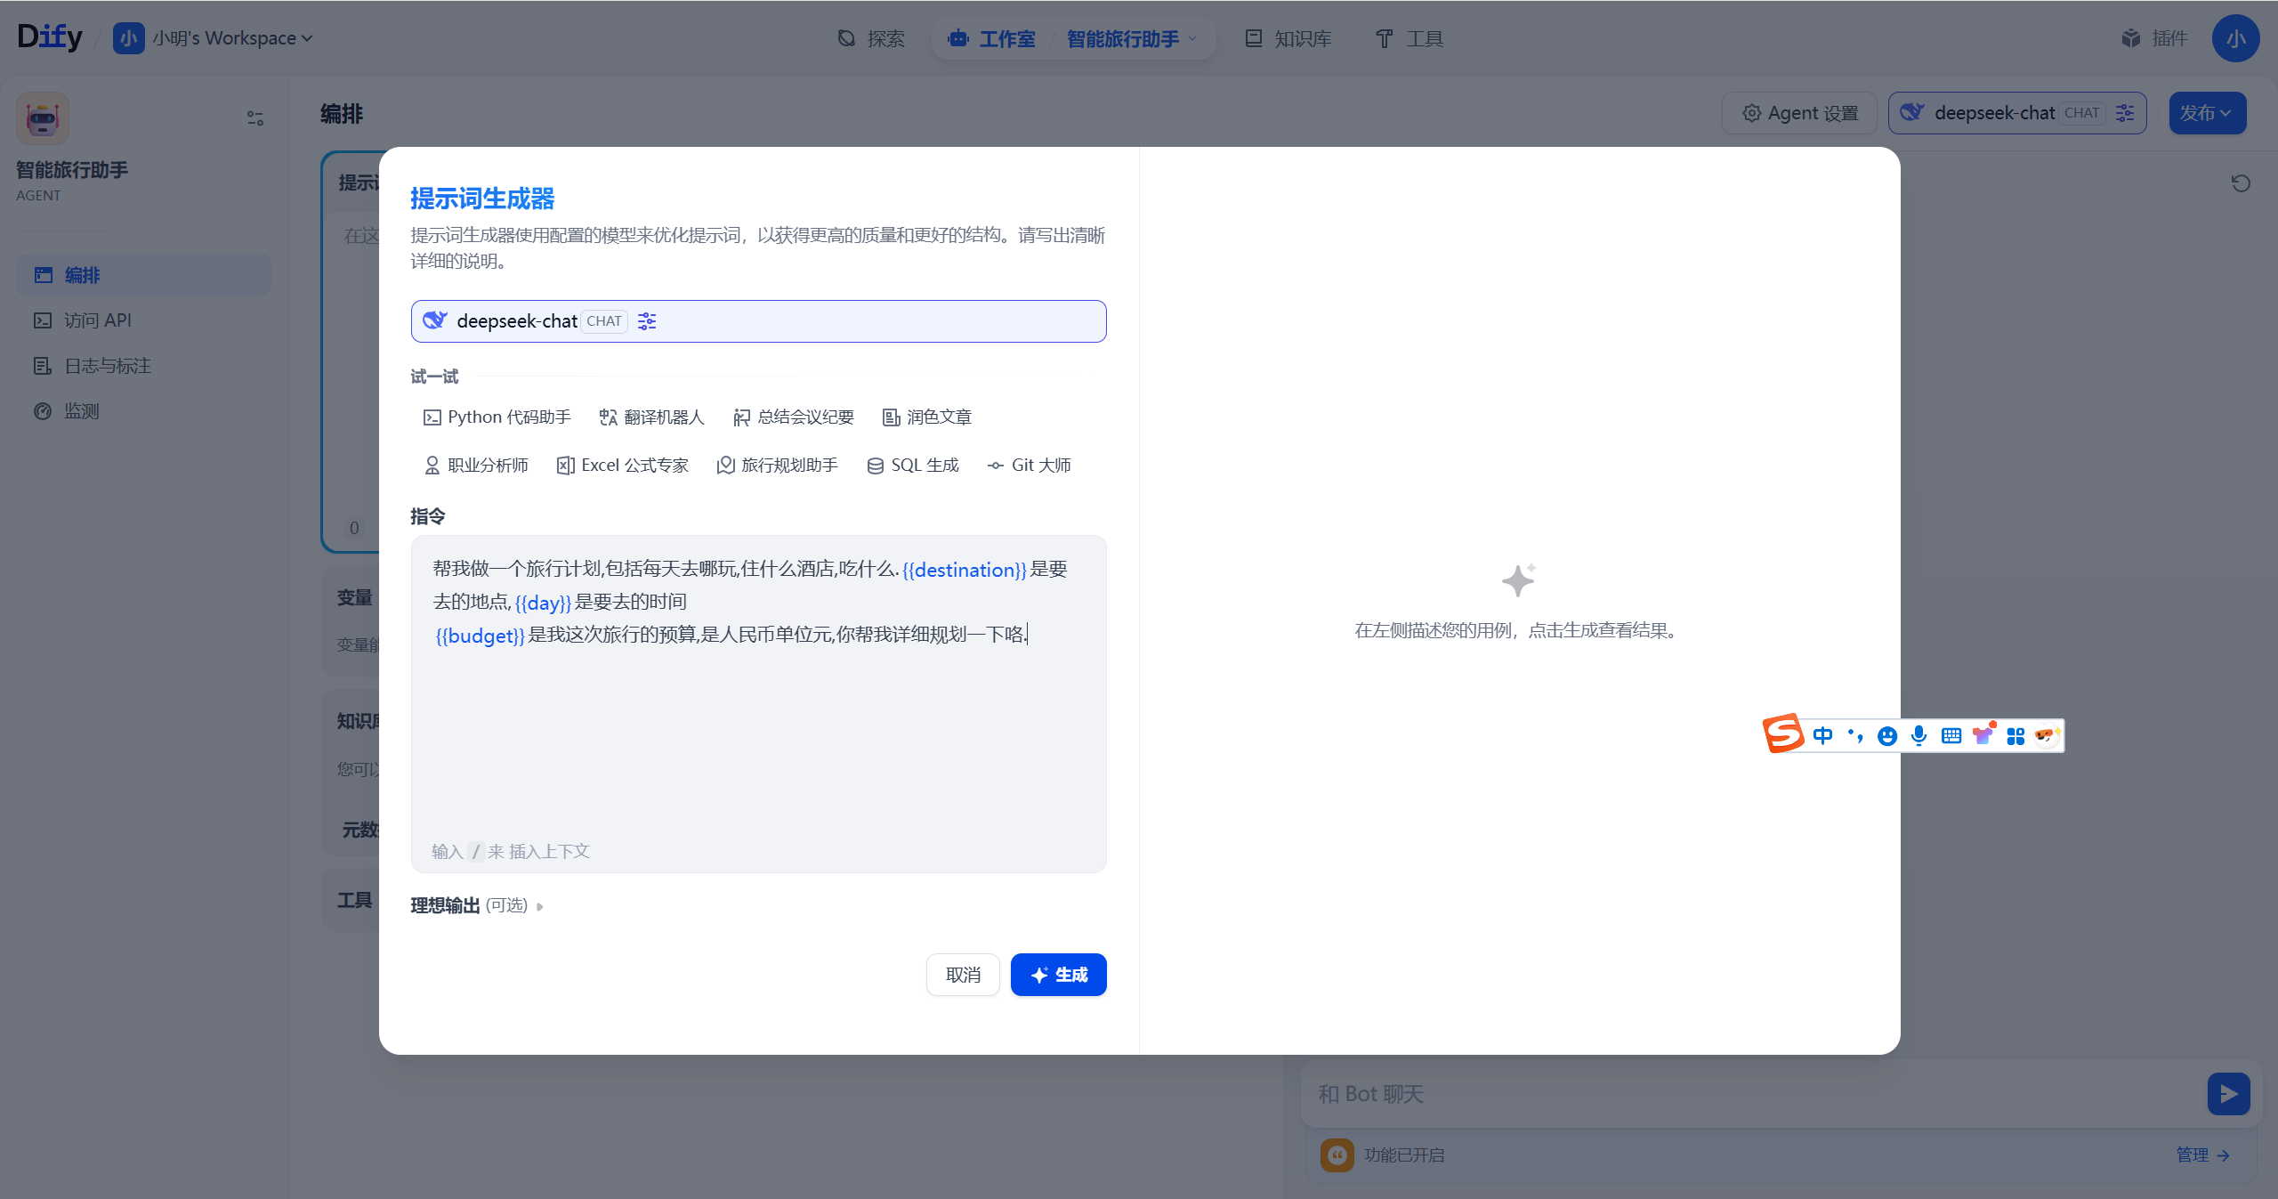Viewport: 2278px width, 1199px height.
Task: Click the smart travel assistant app avatar
Action: tap(43, 117)
